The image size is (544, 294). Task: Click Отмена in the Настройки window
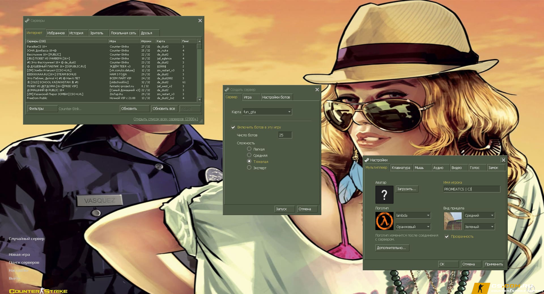[471, 264]
